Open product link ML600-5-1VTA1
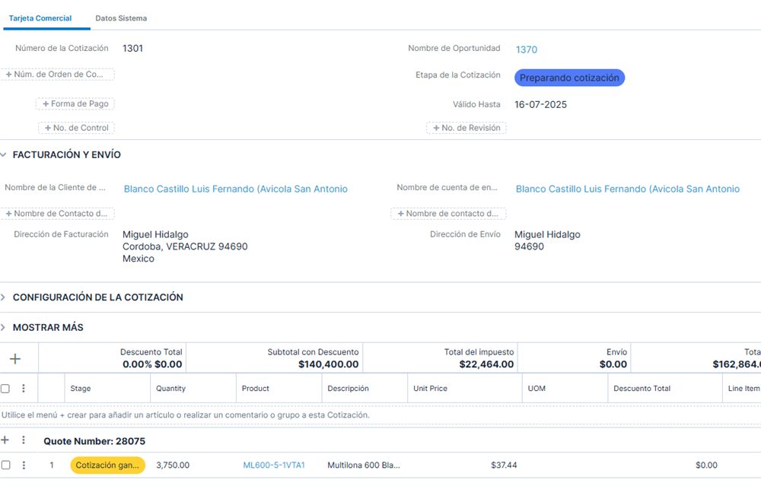This screenshot has width=761, height=486. pyautogui.click(x=274, y=465)
